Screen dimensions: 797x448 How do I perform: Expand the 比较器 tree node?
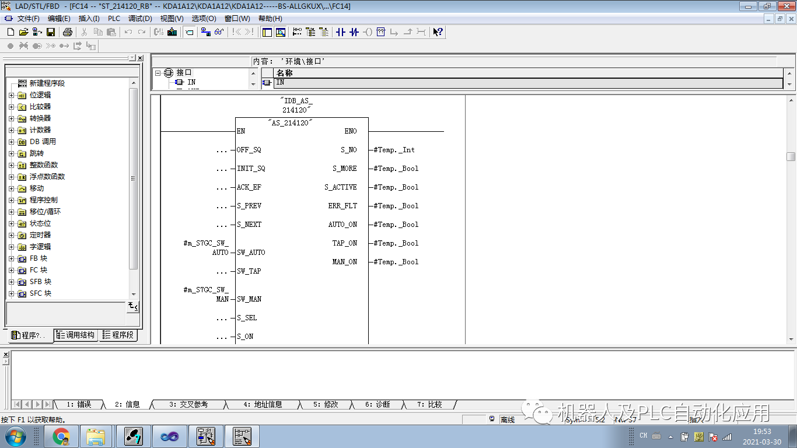[12, 107]
